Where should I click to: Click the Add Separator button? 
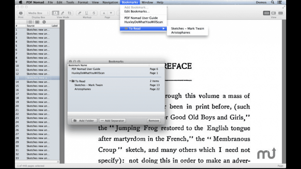click(x=112, y=121)
